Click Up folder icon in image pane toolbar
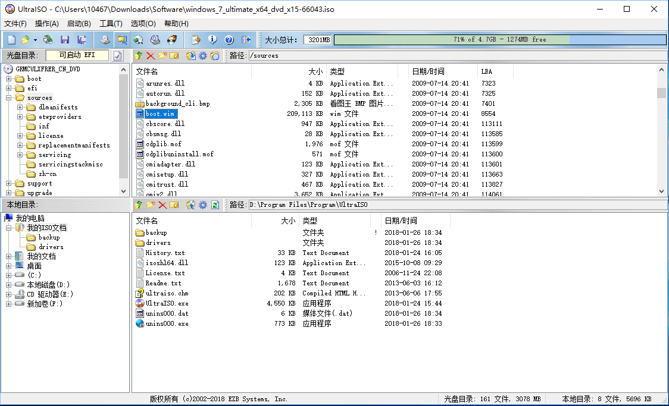Image resolution: width=669 pixels, height=406 pixels. click(x=139, y=56)
